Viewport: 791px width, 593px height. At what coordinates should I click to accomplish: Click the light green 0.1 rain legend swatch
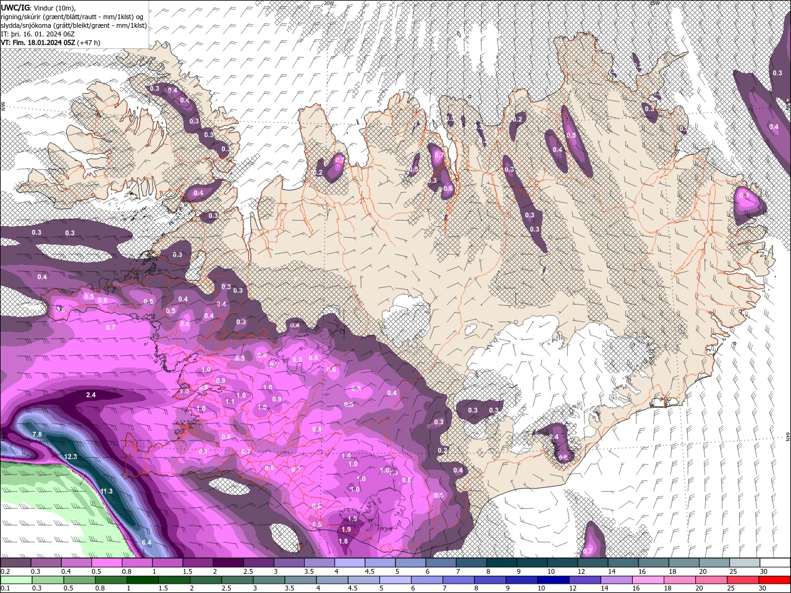(15, 579)
